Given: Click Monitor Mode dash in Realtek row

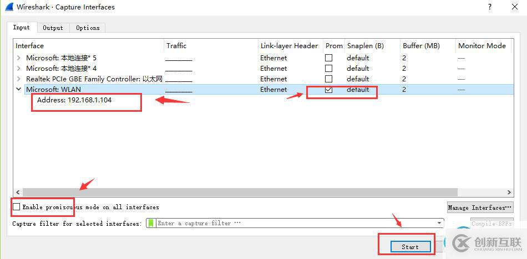Looking at the screenshot, I should click(461, 79).
